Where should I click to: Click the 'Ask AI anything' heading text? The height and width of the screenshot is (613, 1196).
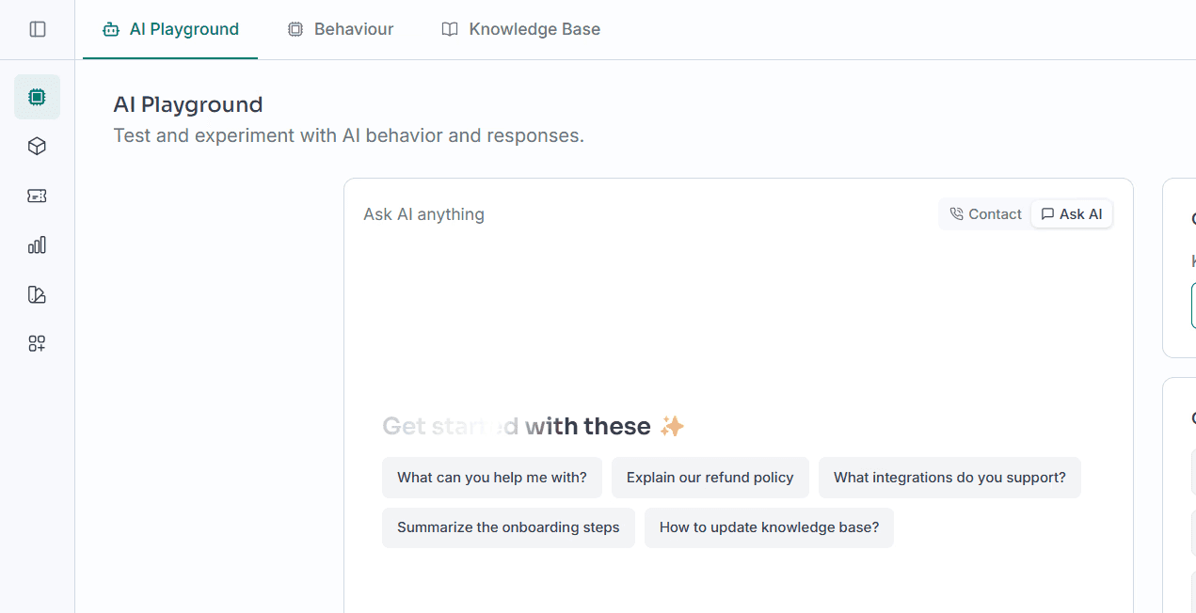coord(423,214)
